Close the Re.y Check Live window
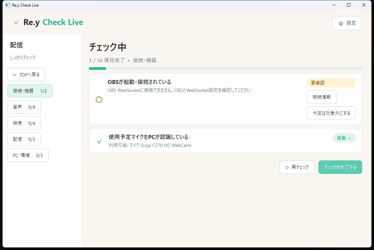 point(364,5)
